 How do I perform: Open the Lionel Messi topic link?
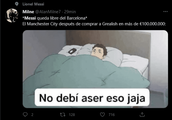pos(33,4)
